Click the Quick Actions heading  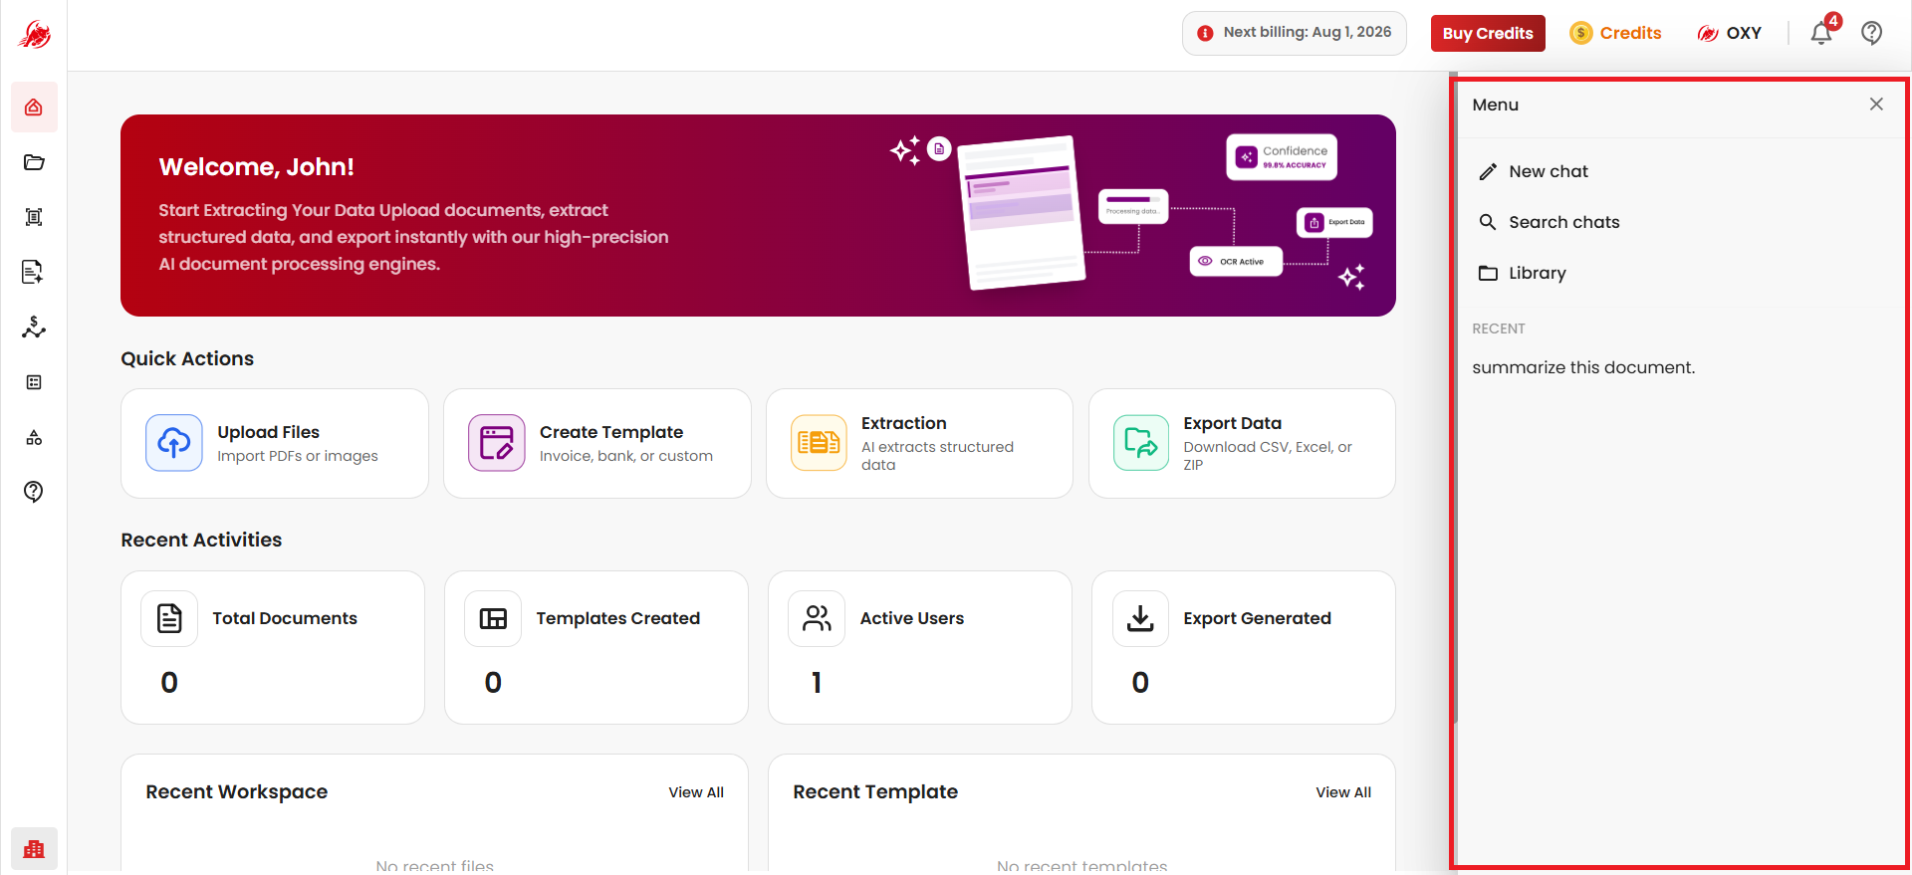[x=187, y=358]
